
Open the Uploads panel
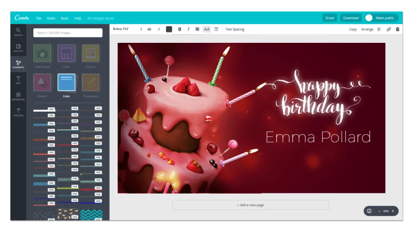[18, 112]
